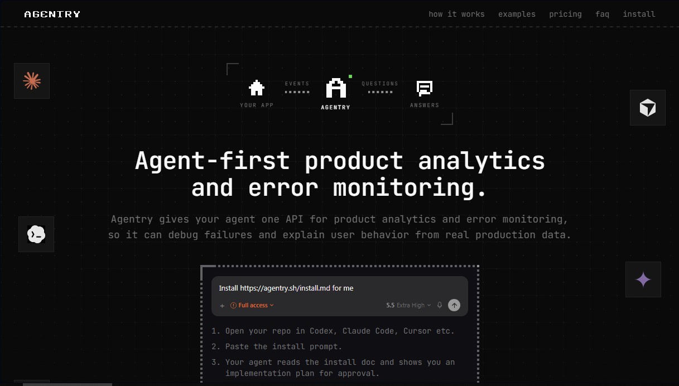Screen dimensions: 679x386
Task: Click the AGENTRY label under center icon
Action: click(x=336, y=107)
